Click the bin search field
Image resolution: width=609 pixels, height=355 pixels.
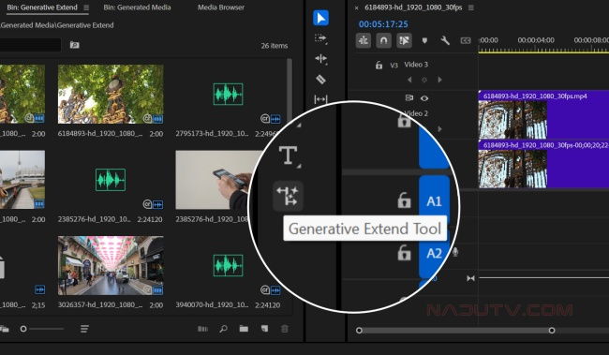(x=30, y=45)
